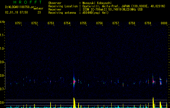Click the 0759 time marker
Viewport: 170px width, 108px height.
tap(148, 23)
